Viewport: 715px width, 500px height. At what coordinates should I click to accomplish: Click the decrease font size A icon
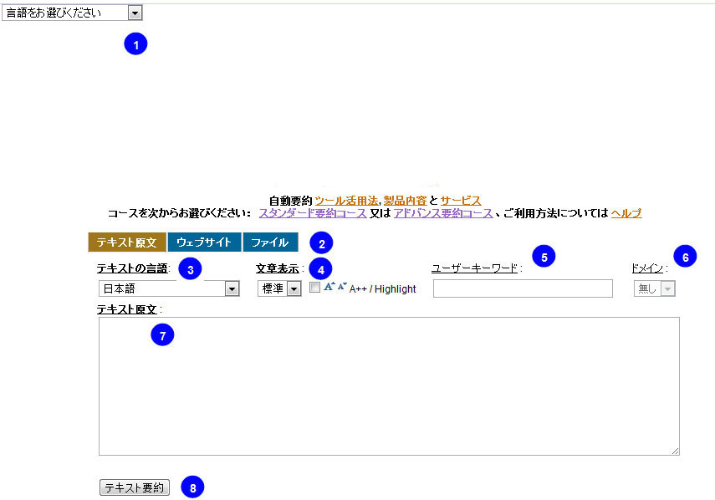pyautogui.click(x=342, y=286)
